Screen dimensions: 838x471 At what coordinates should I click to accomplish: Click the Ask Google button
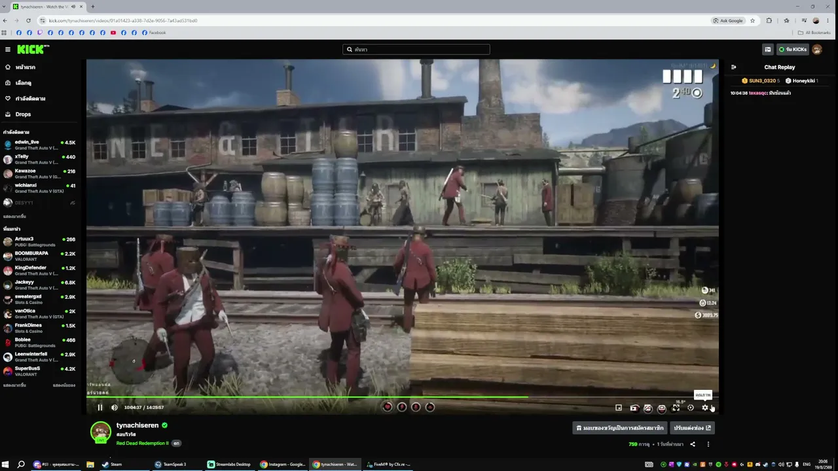pos(729,20)
